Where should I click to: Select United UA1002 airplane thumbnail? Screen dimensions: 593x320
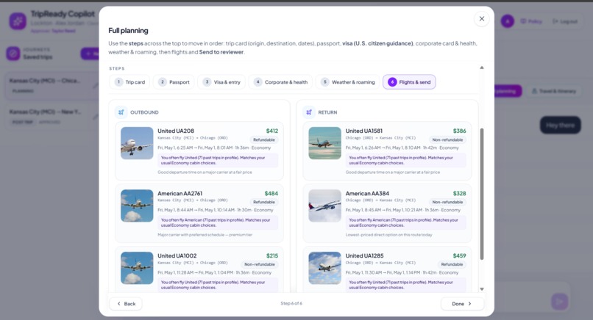(x=137, y=268)
